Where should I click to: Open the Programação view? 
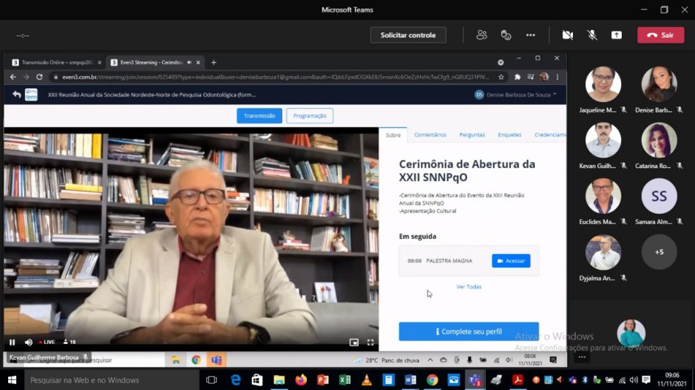click(x=309, y=116)
